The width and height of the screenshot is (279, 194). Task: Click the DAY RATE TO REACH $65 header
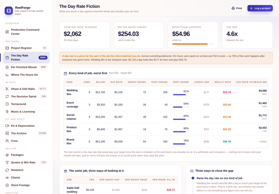(251, 82)
